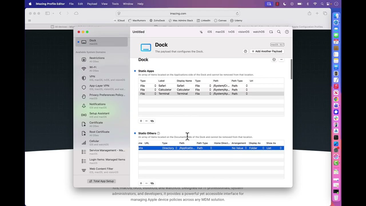Filter payloads by tvOS

[x=231, y=32]
